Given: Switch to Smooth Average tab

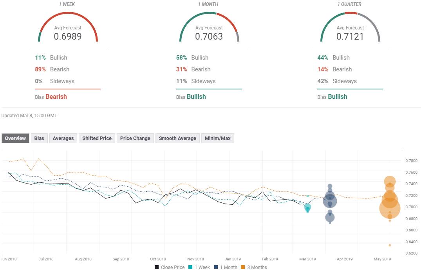Looking at the screenshot, I should (177, 138).
